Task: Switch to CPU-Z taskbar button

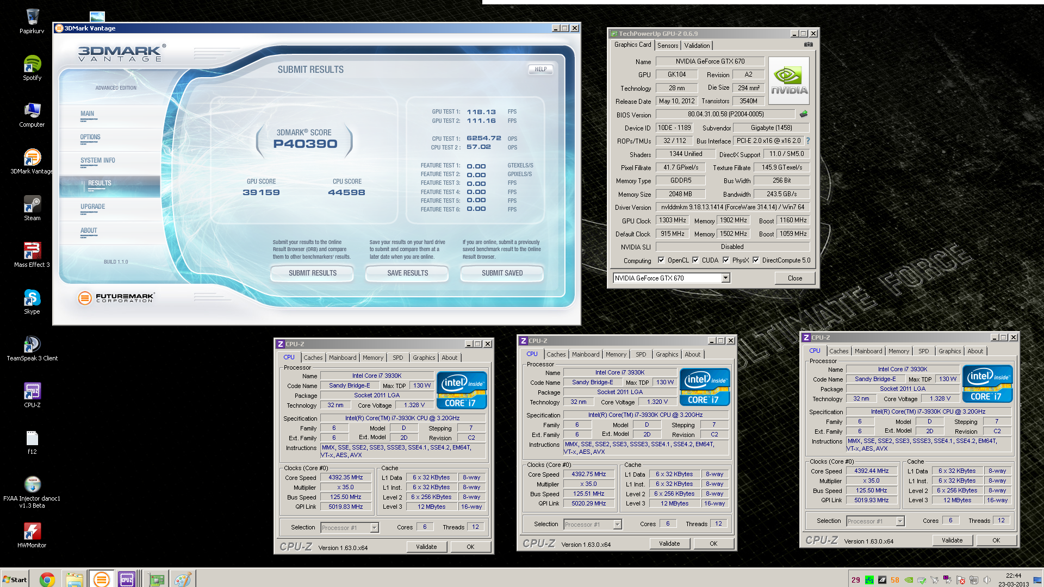Action: pos(127,579)
